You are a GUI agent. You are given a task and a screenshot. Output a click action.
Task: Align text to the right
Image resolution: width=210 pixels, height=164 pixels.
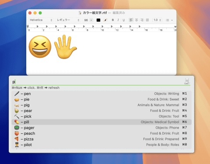(142, 20)
